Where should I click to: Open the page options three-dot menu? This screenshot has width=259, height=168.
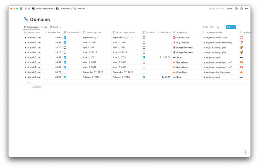247,8
